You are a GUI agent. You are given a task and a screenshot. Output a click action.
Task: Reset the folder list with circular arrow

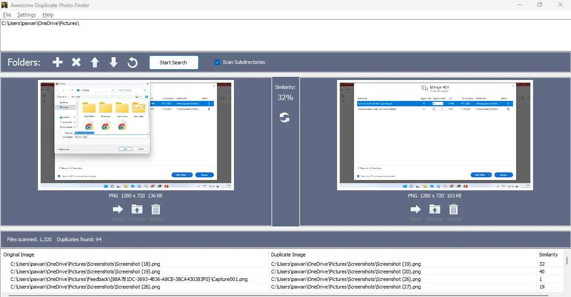133,63
